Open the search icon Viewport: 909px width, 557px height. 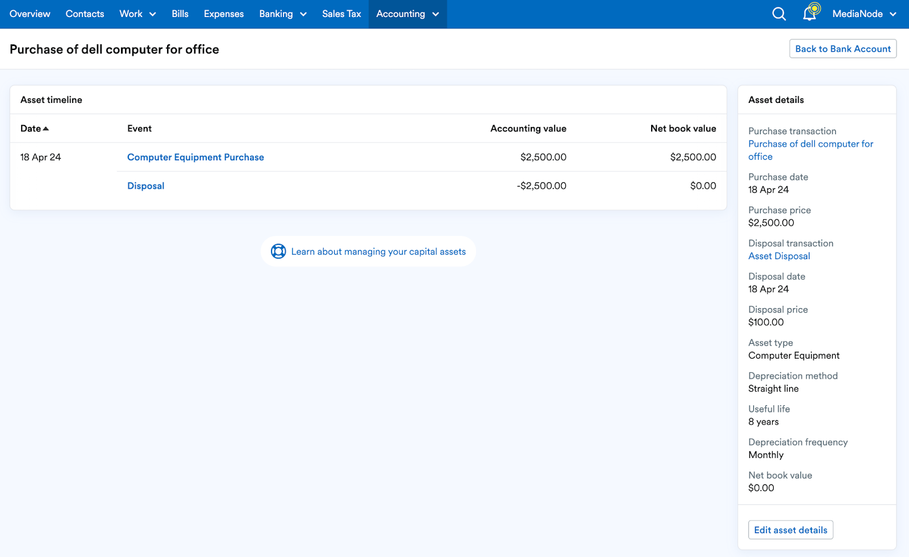click(x=778, y=14)
